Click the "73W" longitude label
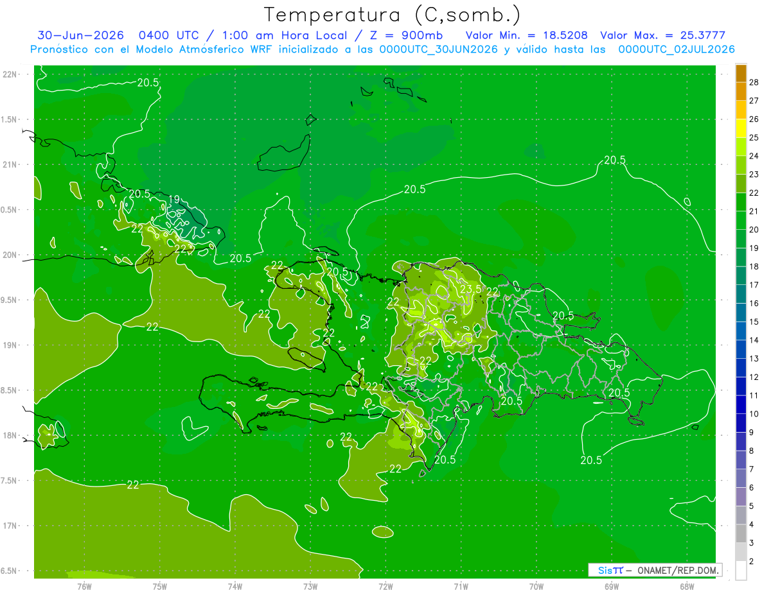 click(310, 586)
